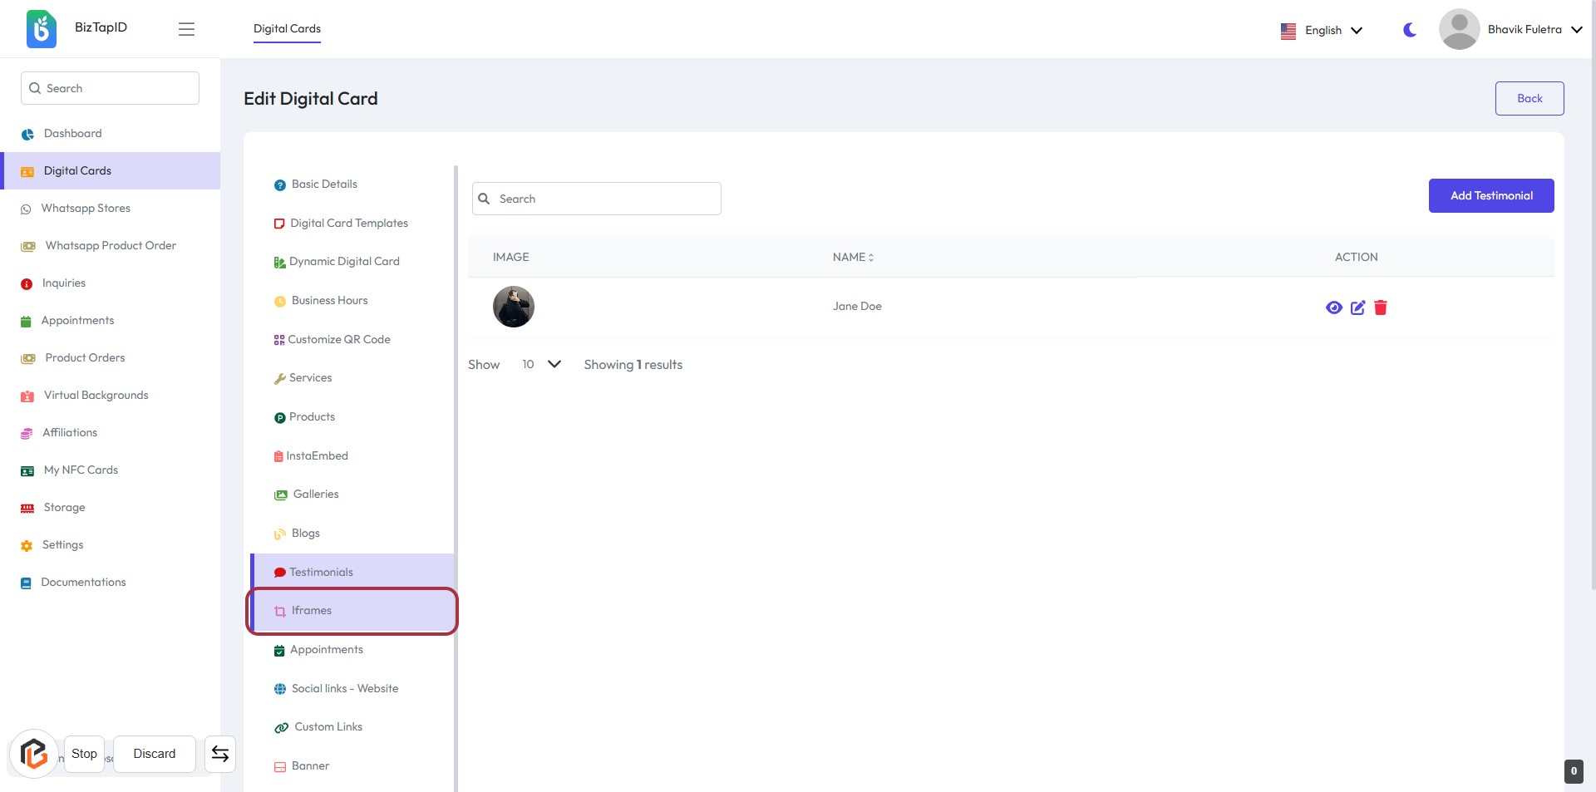Switch to the Digital Cards top tab
The width and height of the screenshot is (1596, 792).
[x=287, y=28]
